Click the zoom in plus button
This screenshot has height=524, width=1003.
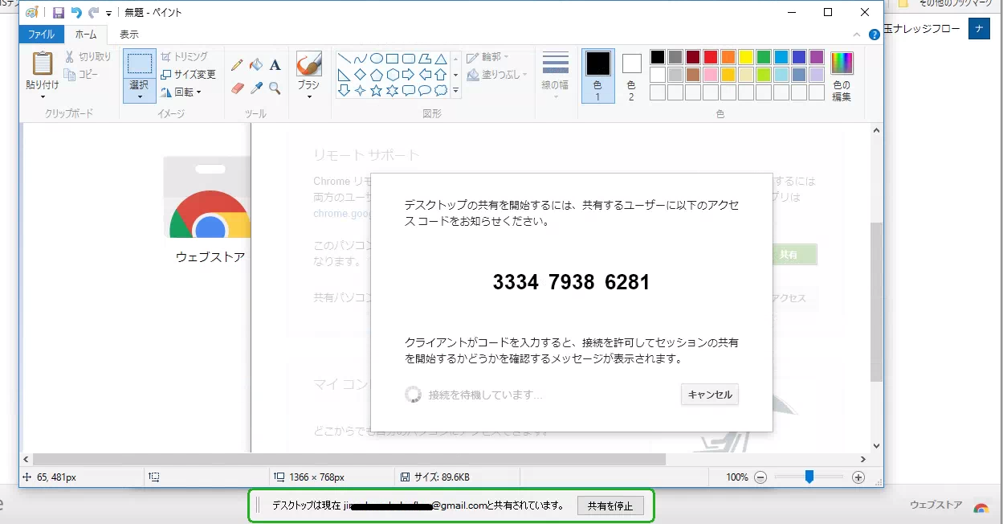[x=858, y=477]
